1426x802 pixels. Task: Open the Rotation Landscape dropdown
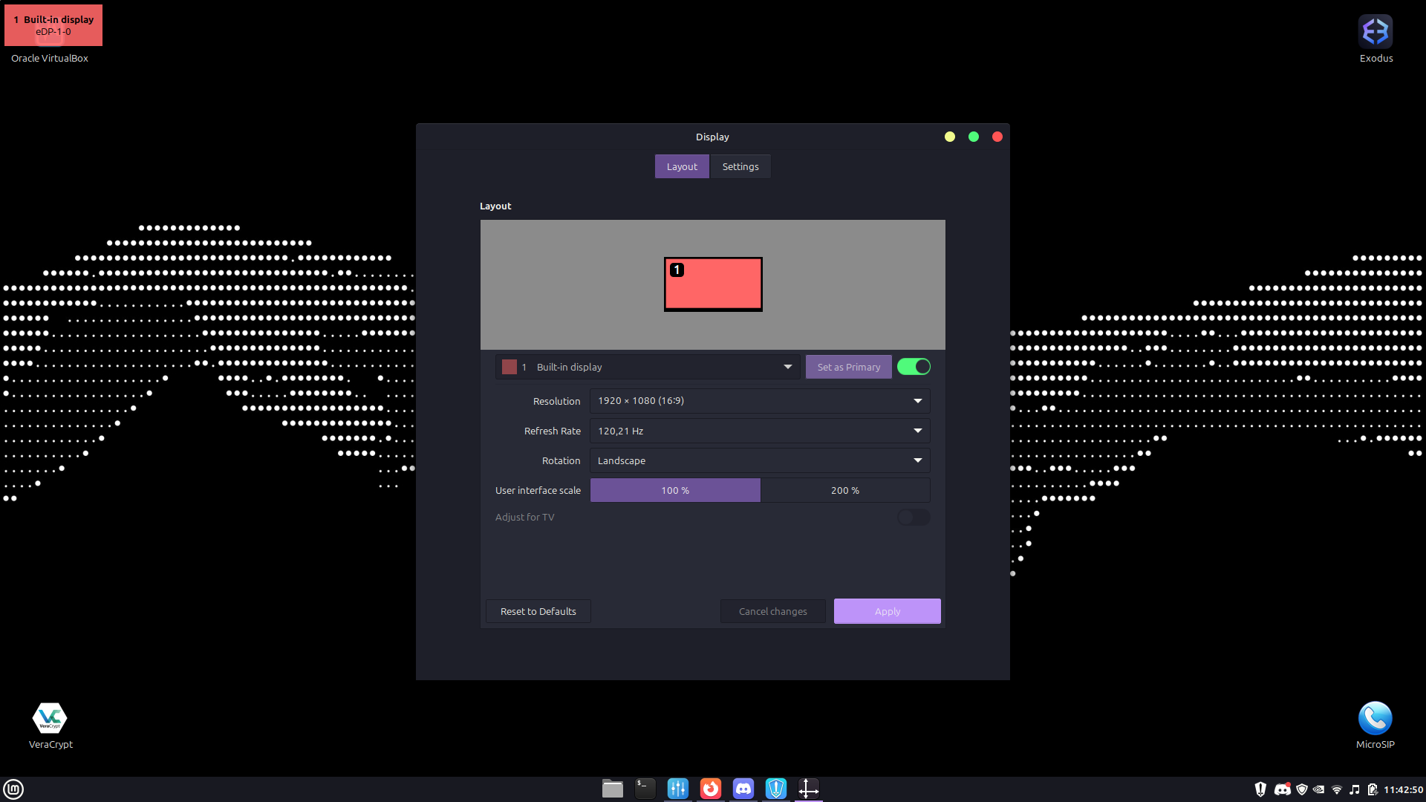[x=759, y=461]
